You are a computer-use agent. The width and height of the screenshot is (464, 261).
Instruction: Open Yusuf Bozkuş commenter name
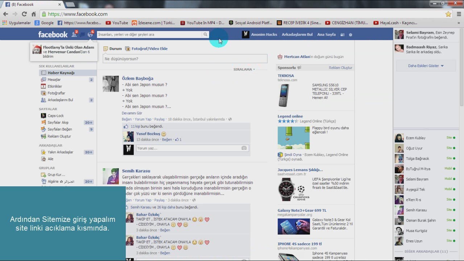pos(148,134)
